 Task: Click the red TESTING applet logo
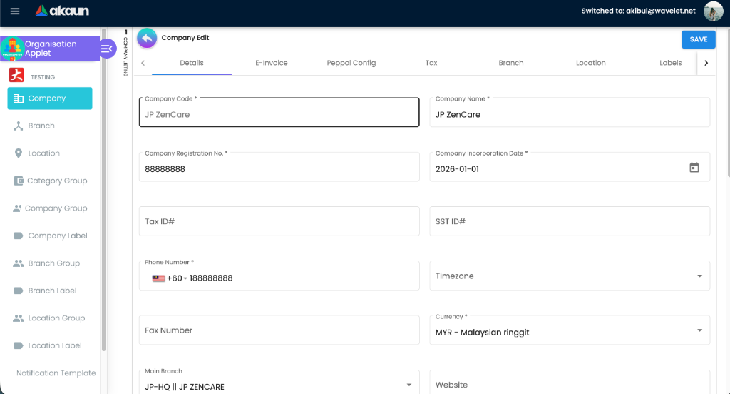[x=16, y=75]
